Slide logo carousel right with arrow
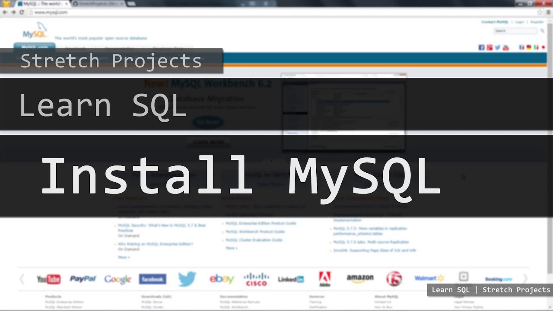Screen dimensions: 553x311 click(525, 279)
